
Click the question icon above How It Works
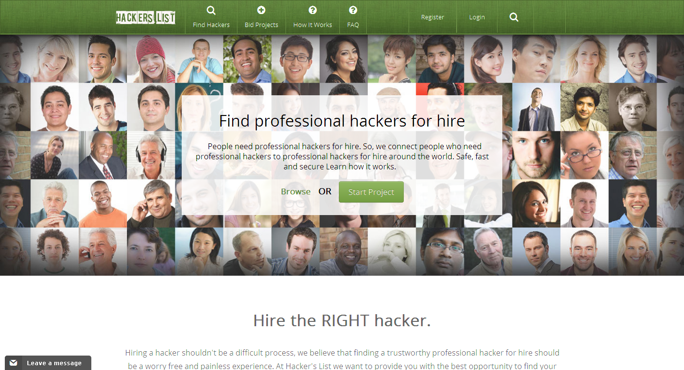click(313, 10)
